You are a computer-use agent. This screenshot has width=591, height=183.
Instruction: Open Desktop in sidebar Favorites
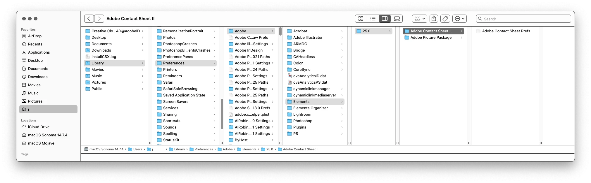[48, 61]
